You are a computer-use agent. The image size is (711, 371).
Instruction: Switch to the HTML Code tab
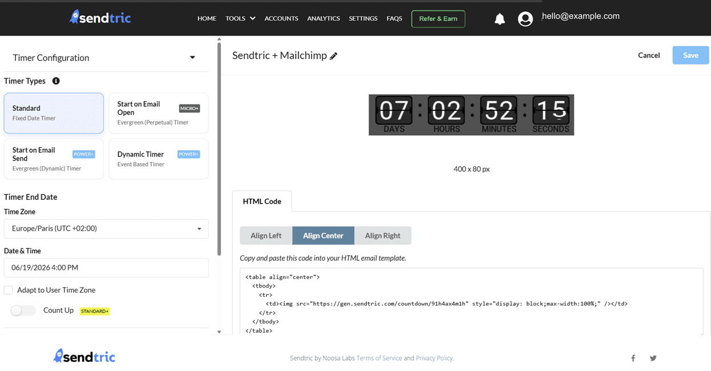(262, 201)
